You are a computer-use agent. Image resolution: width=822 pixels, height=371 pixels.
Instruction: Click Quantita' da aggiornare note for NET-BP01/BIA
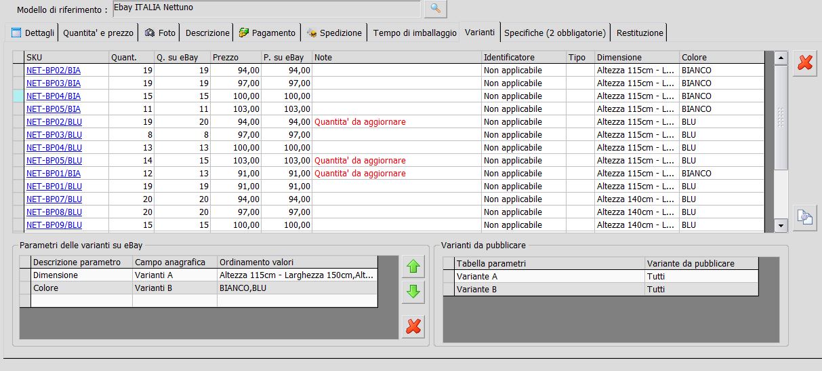point(360,173)
